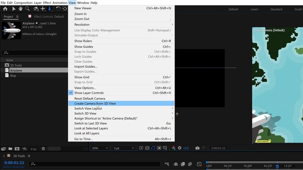Select the Zoom magnifier tool
Screen dimensions: 303x170
pos(27,9)
